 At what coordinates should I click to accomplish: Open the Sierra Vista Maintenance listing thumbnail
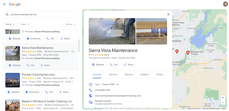pos(13,53)
